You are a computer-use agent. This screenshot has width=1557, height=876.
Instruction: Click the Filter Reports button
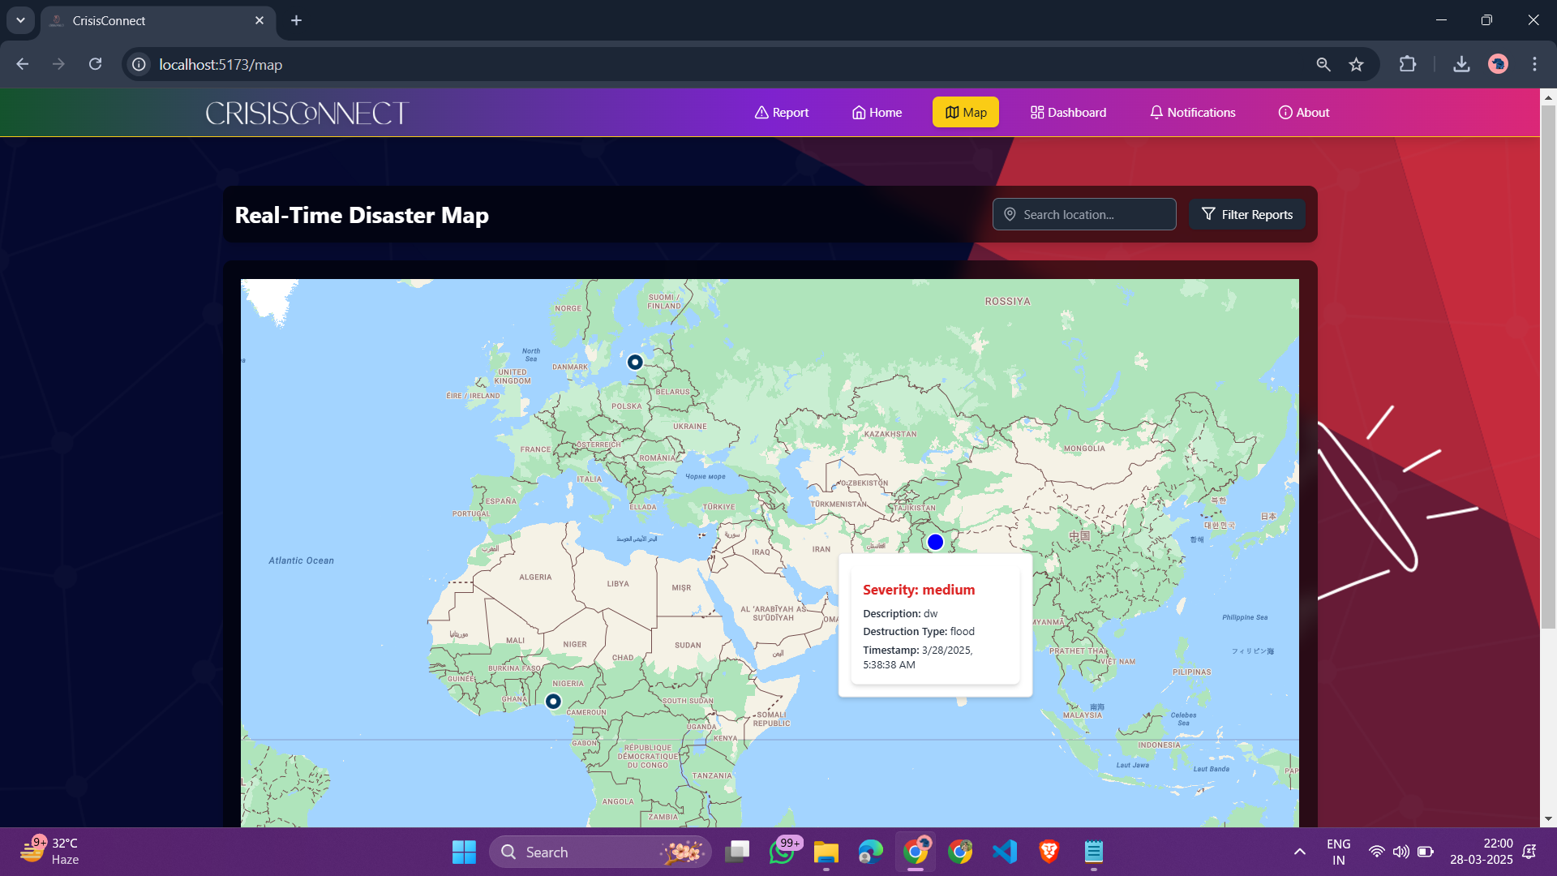click(1247, 215)
